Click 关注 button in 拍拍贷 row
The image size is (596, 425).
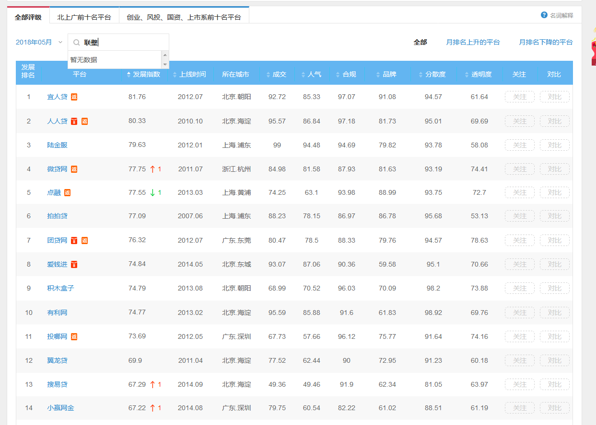pyautogui.click(x=519, y=216)
